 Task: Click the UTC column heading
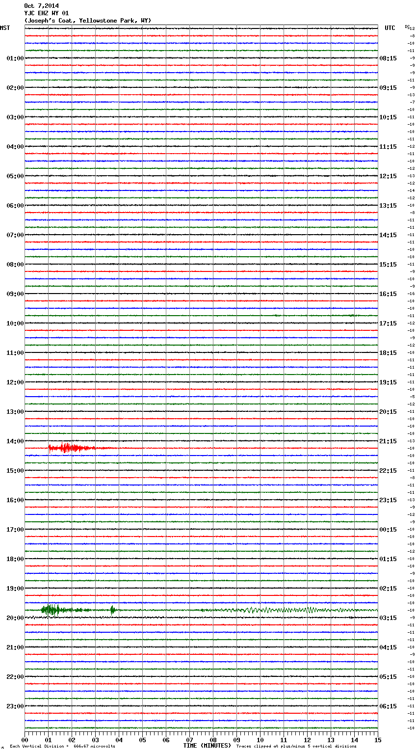[390, 28]
